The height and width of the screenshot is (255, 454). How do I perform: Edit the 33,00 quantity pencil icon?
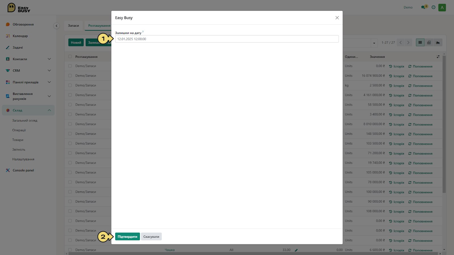pos(296,250)
